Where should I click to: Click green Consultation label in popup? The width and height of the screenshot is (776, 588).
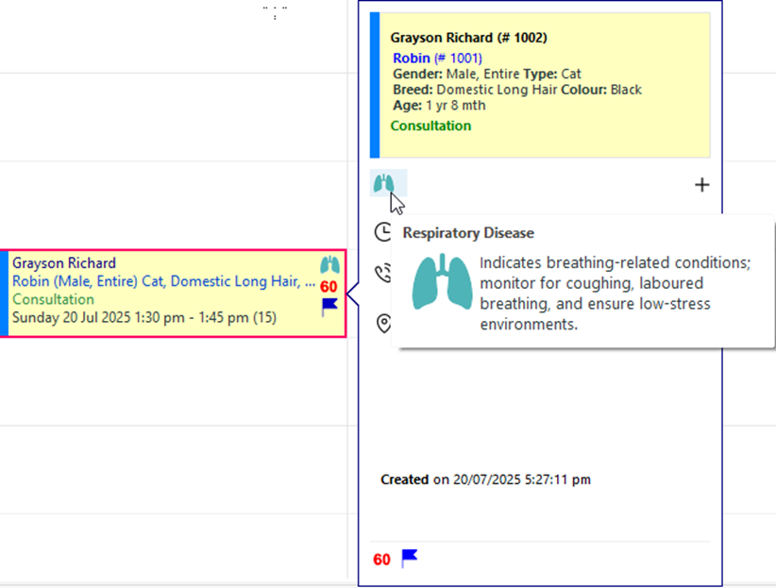pyautogui.click(x=430, y=126)
